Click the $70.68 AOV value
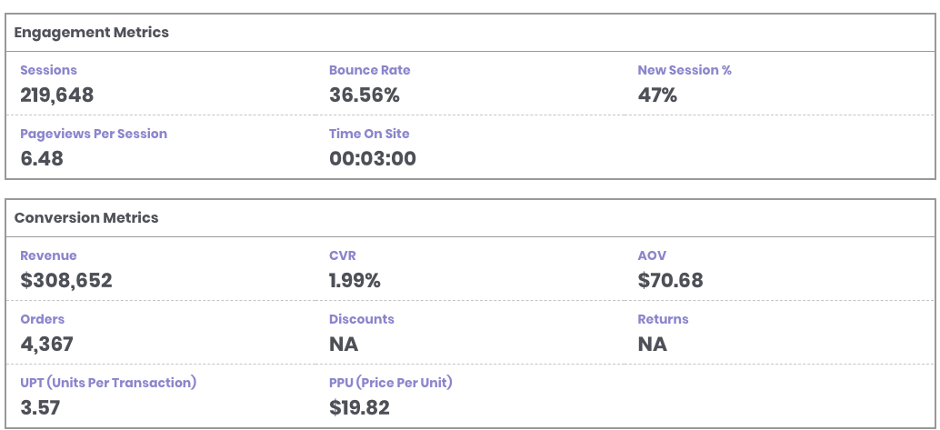 click(x=670, y=280)
